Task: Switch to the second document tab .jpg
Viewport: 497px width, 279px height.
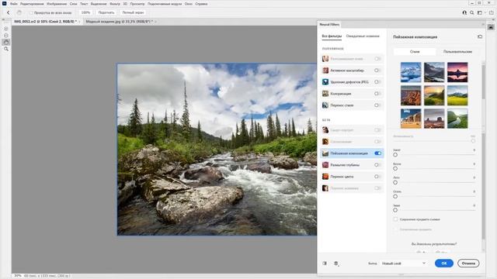Action: click(x=119, y=22)
